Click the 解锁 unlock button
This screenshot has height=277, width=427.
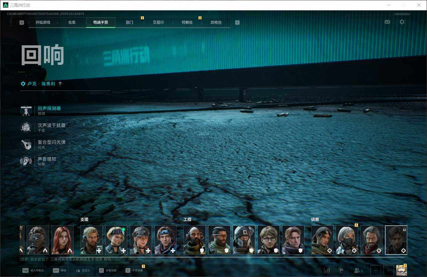click(60, 271)
